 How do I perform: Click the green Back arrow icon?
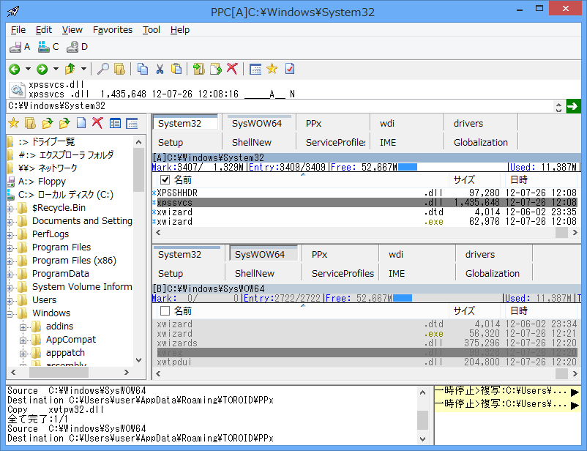[x=15, y=69]
